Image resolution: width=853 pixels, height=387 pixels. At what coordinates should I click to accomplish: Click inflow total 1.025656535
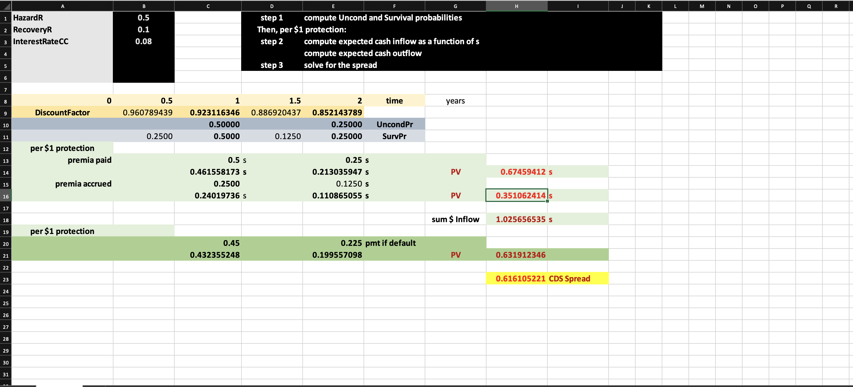point(516,219)
